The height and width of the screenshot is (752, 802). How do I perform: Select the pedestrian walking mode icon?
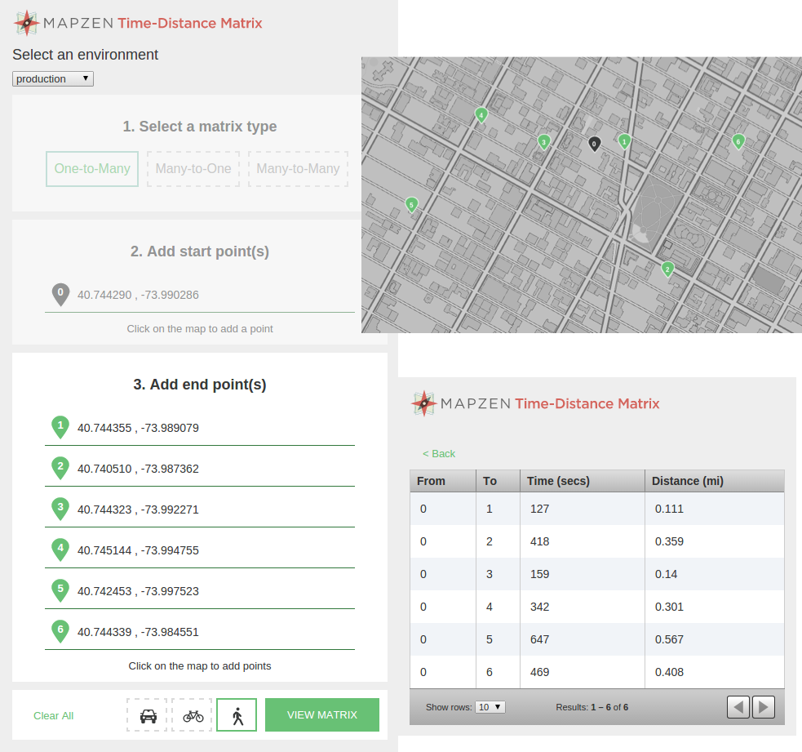point(237,715)
